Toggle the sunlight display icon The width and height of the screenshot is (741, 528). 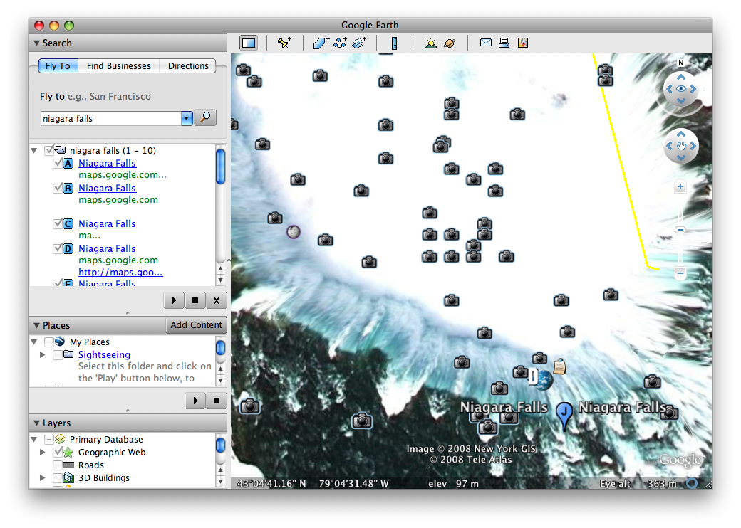click(x=431, y=43)
